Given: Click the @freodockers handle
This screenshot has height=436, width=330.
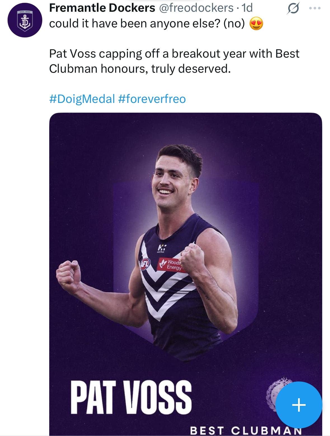Looking at the screenshot, I should click(x=196, y=8).
